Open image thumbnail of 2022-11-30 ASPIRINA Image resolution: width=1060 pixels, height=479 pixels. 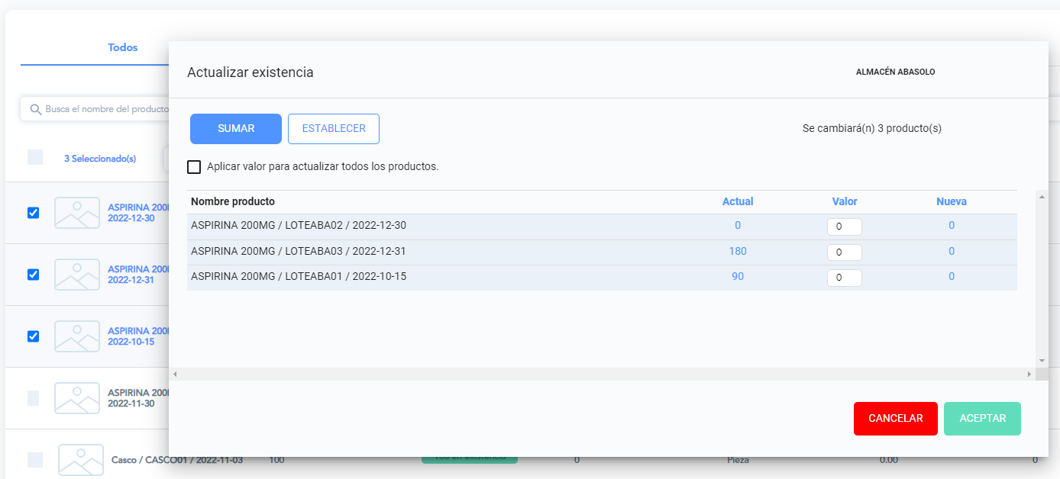77,398
